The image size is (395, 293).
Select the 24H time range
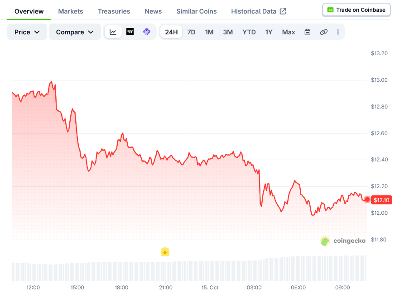(x=171, y=32)
